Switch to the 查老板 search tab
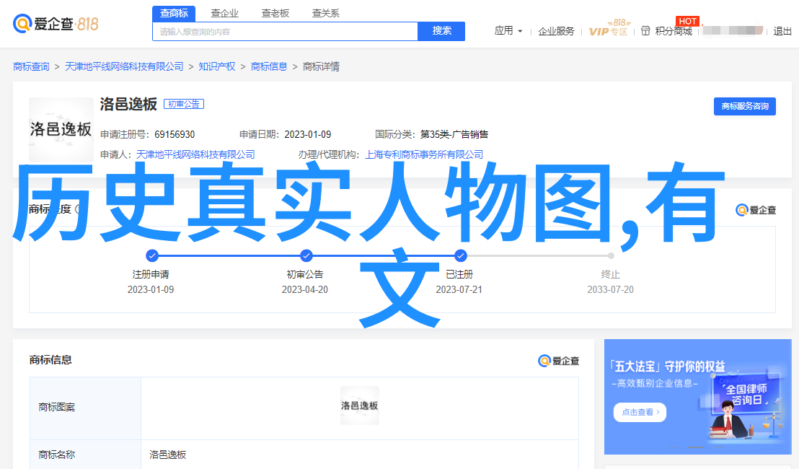This screenshot has height=469, width=799. pyautogui.click(x=275, y=13)
